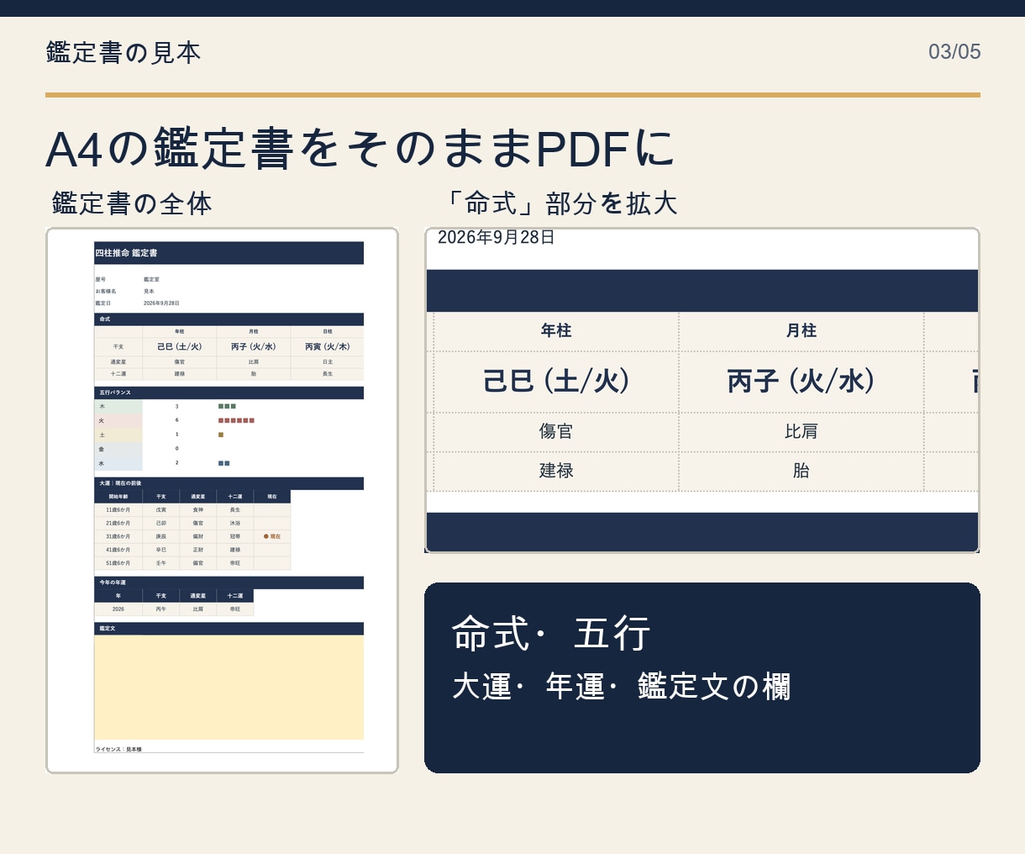Click the 51歳6か月 row in 大運 table
Image resolution: width=1025 pixels, height=854 pixels.
click(192, 563)
